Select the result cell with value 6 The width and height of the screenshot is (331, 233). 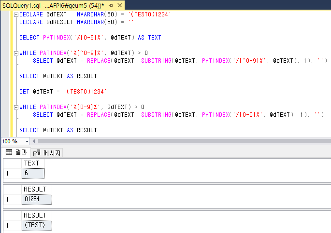[x=33, y=173]
